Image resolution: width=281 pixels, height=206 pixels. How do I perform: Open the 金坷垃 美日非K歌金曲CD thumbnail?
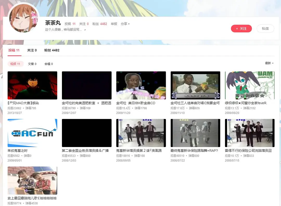tap(141, 85)
